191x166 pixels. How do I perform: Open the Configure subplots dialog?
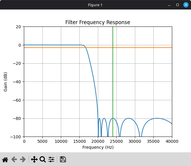click(x=51, y=159)
